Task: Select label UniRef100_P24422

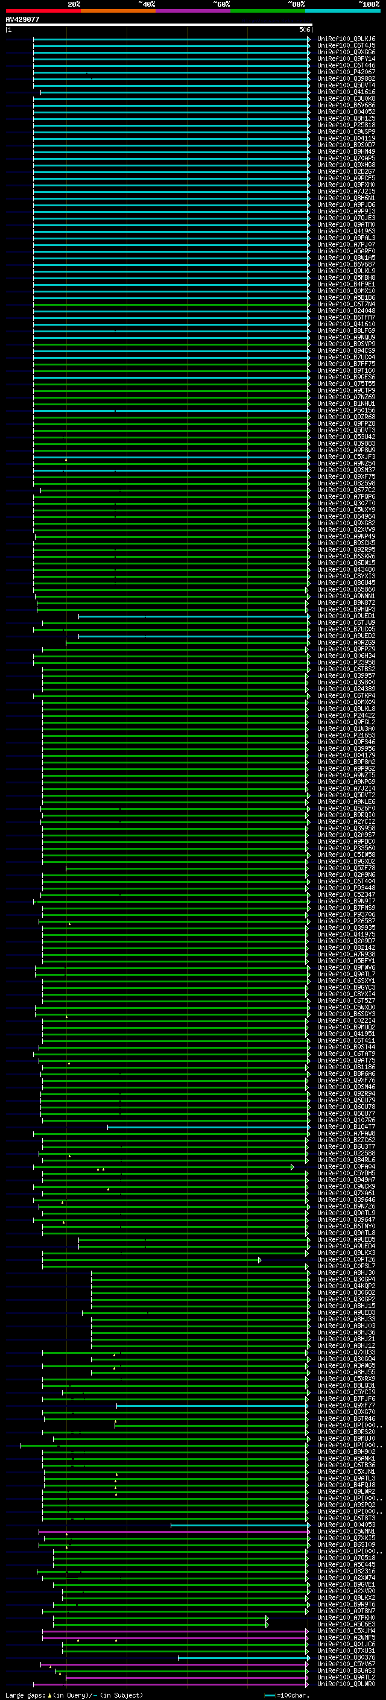Action: 346,715
